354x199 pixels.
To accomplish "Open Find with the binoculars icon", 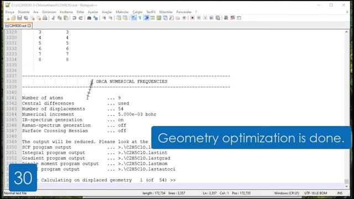I will tap(89, 18).
